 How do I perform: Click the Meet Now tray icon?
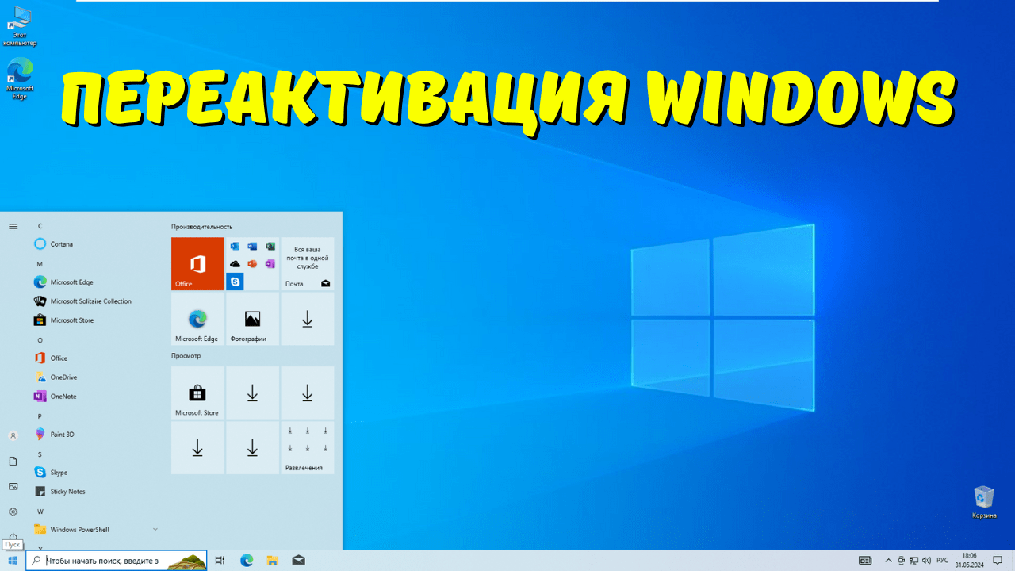tap(902, 561)
